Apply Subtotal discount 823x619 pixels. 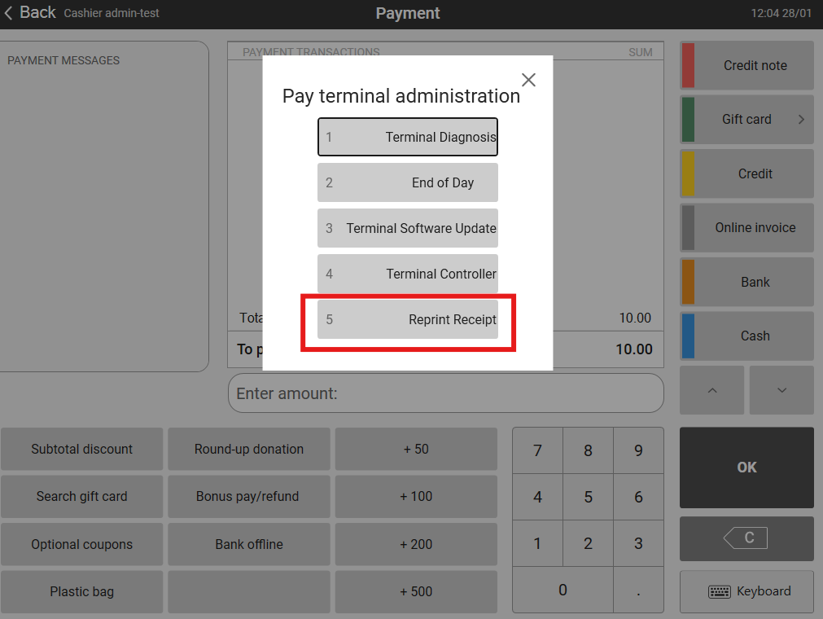pos(81,449)
